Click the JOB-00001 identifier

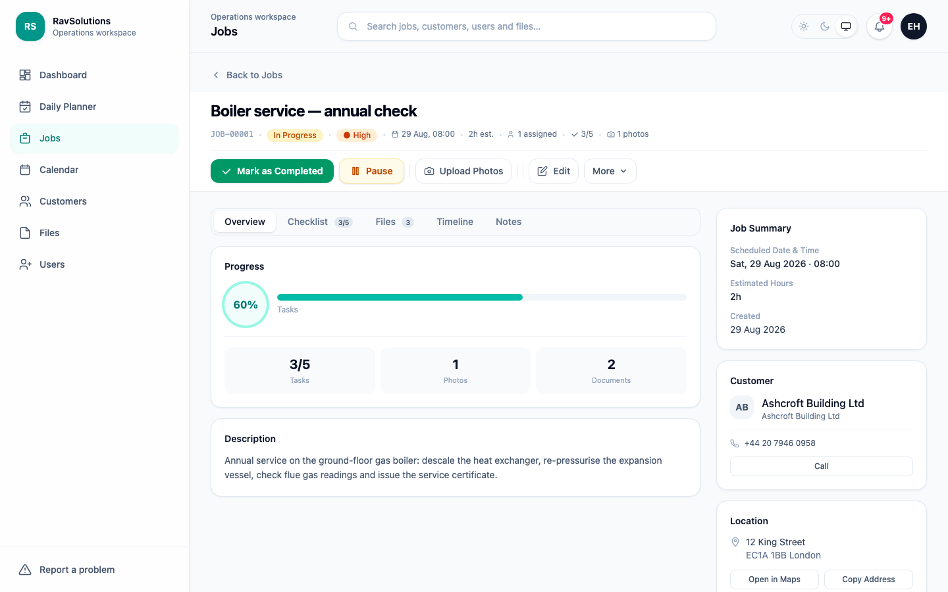[x=232, y=134]
